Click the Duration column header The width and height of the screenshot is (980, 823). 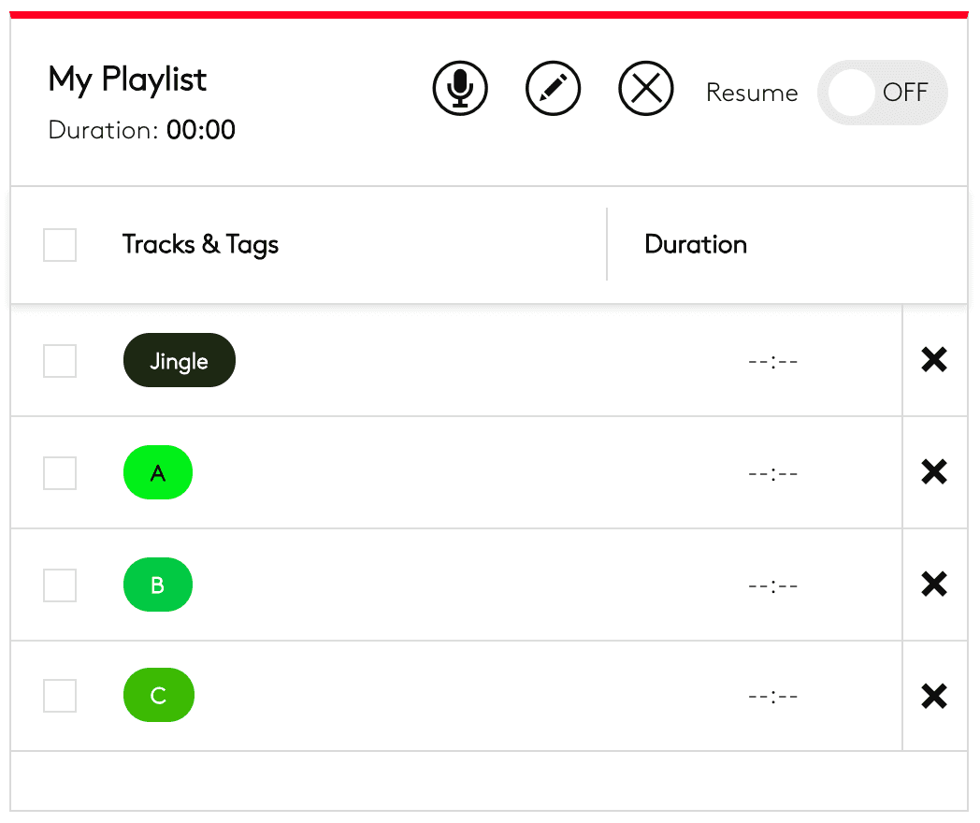click(696, 245)
